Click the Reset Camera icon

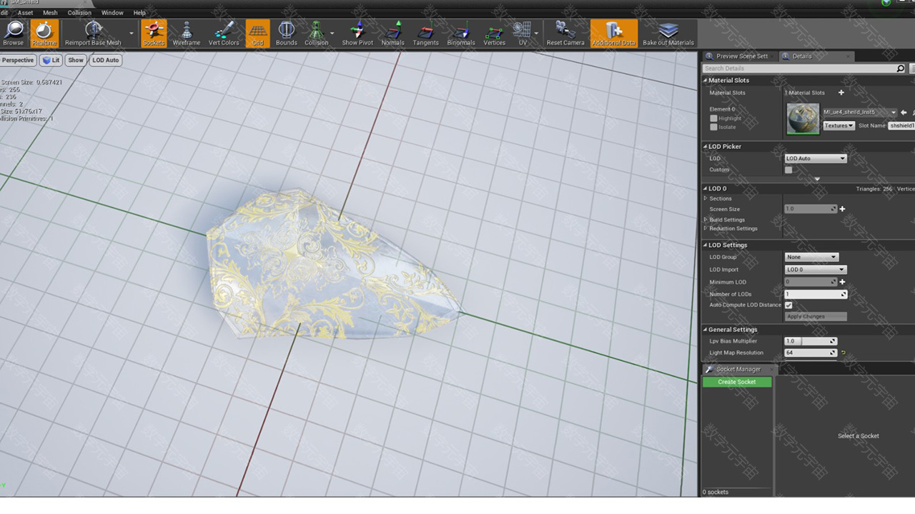tap(565, 33)
